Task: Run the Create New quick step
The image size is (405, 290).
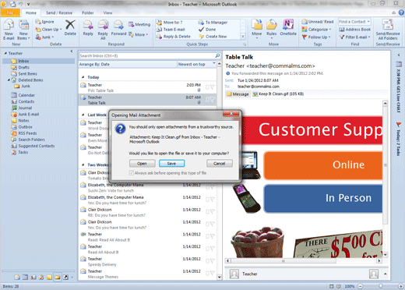Action: [x=213, y=37]
